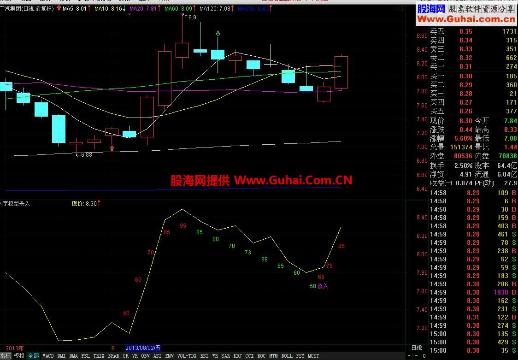518x360 pixels.
Task: Open the DMA indicator
Action: point(74,356)
